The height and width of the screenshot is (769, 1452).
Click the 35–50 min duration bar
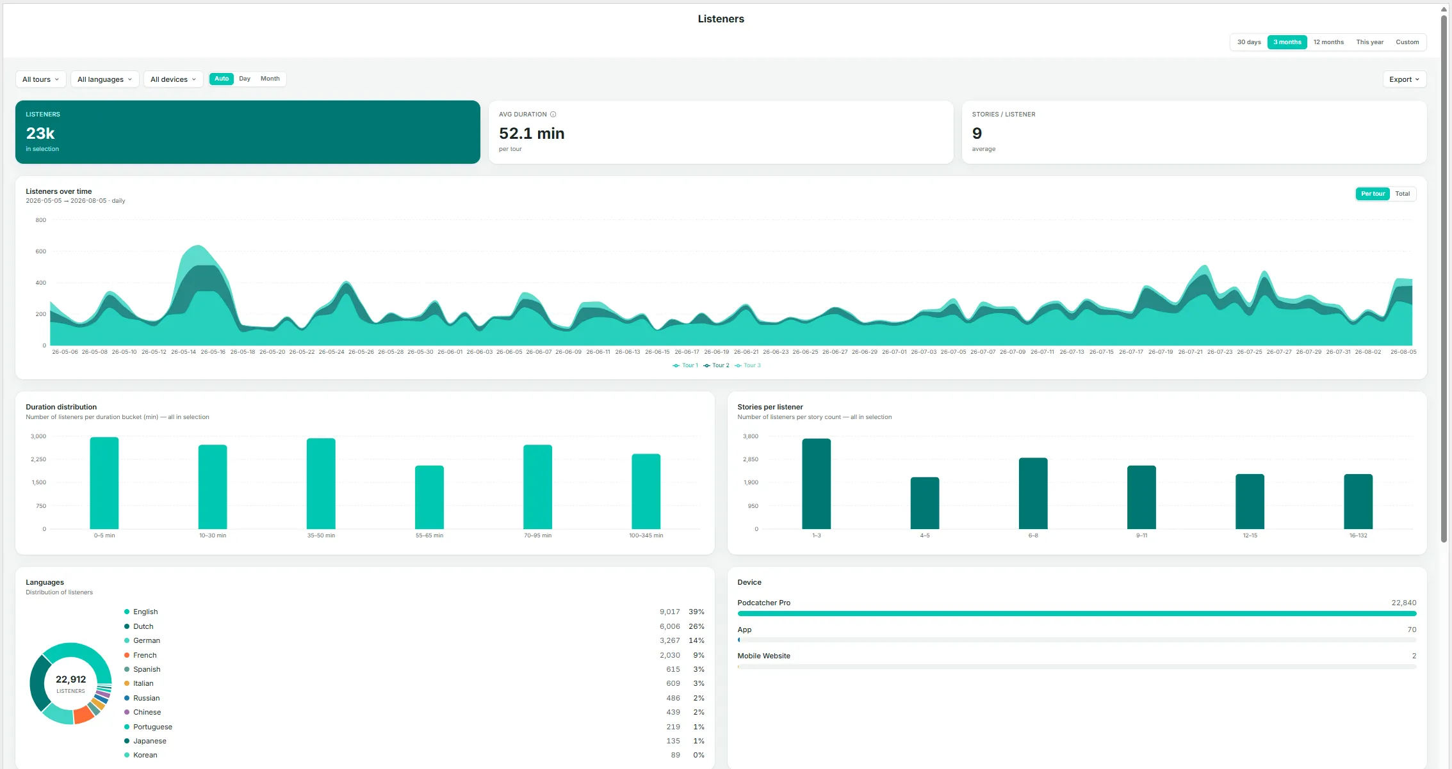point(321,484)
